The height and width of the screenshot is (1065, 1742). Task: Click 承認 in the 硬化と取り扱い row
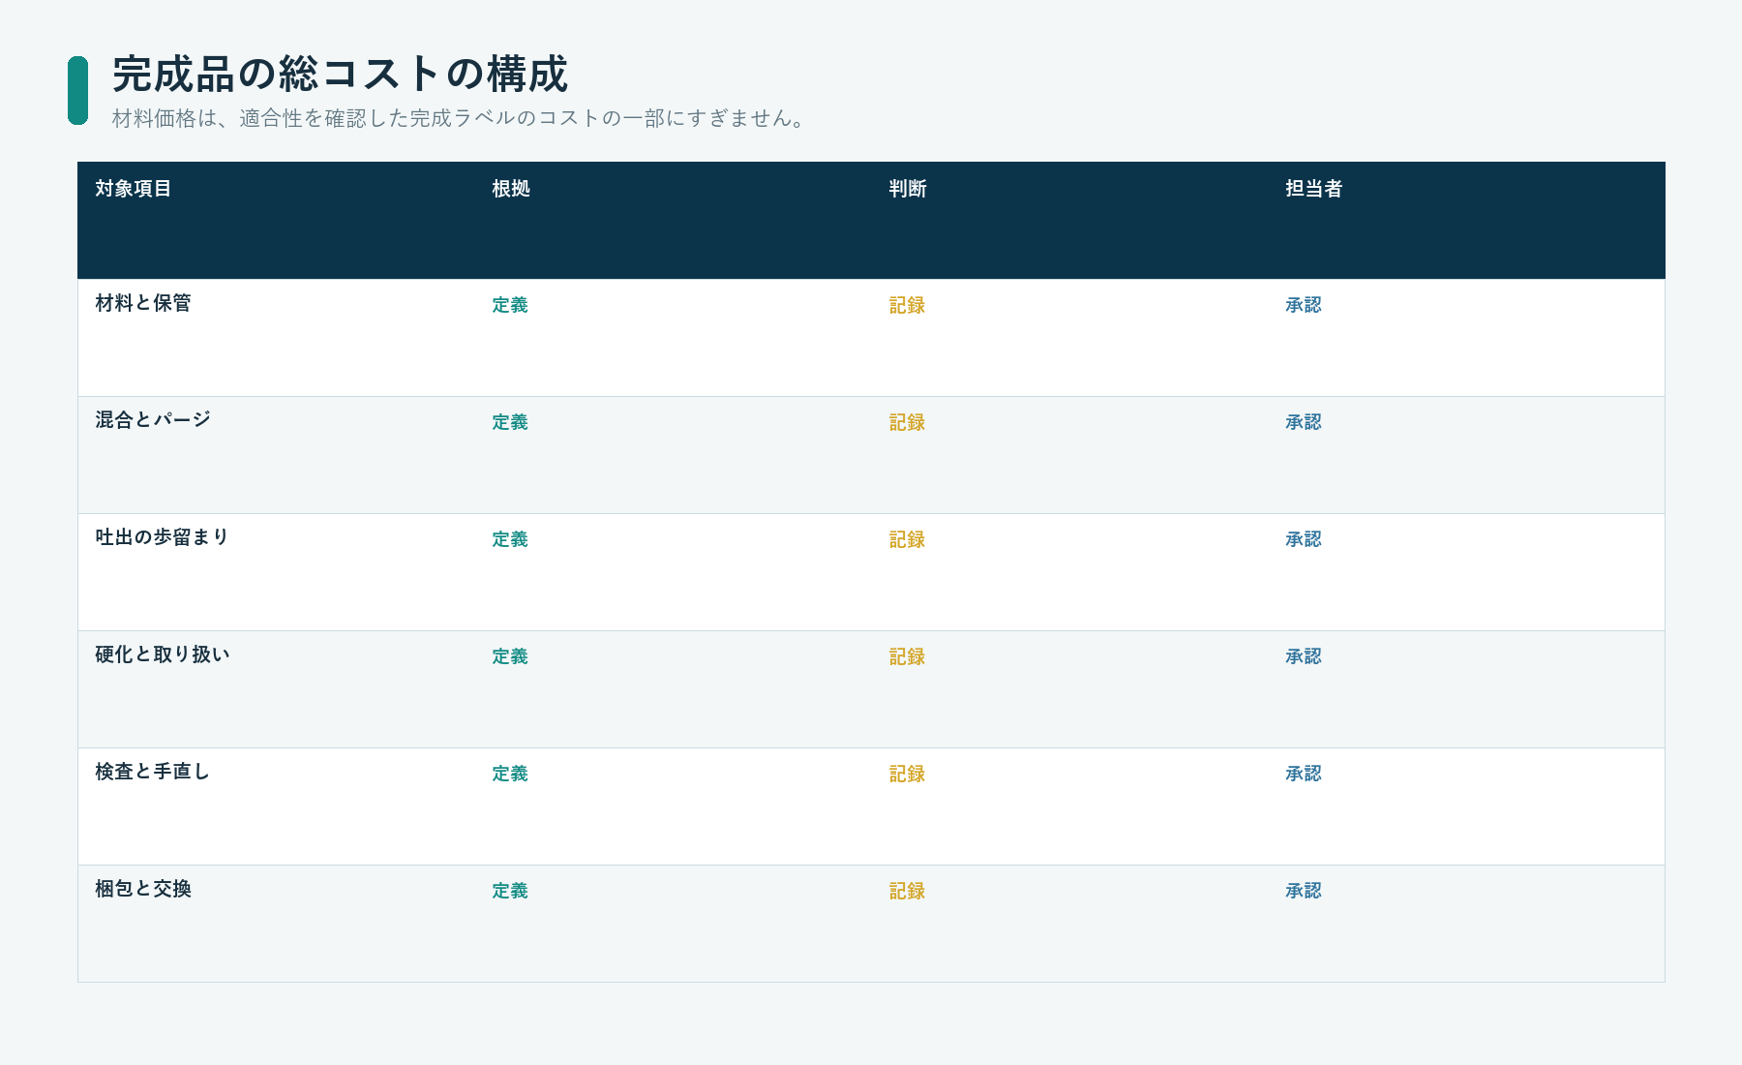point(1304,656)
